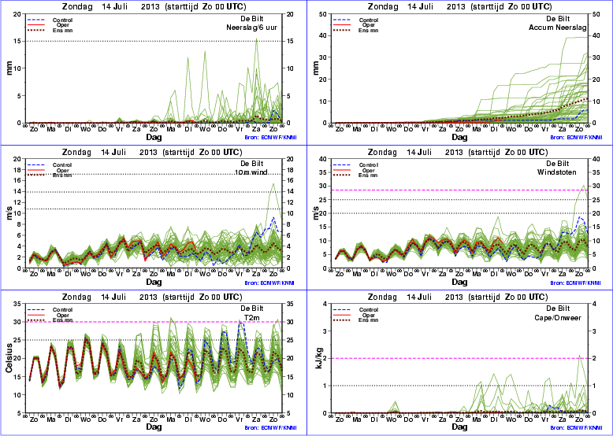Click the dotted Ens mn line sample in Cape/Onweer legend
The width and height of the screenshot is (613, 436).
pyautogui.click(x=342, y=320)
